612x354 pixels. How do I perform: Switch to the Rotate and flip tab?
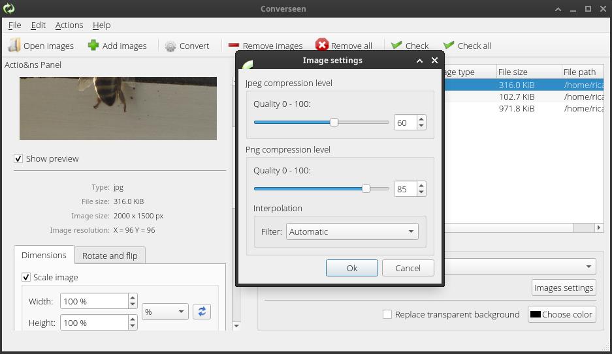(x=110, y=256)
